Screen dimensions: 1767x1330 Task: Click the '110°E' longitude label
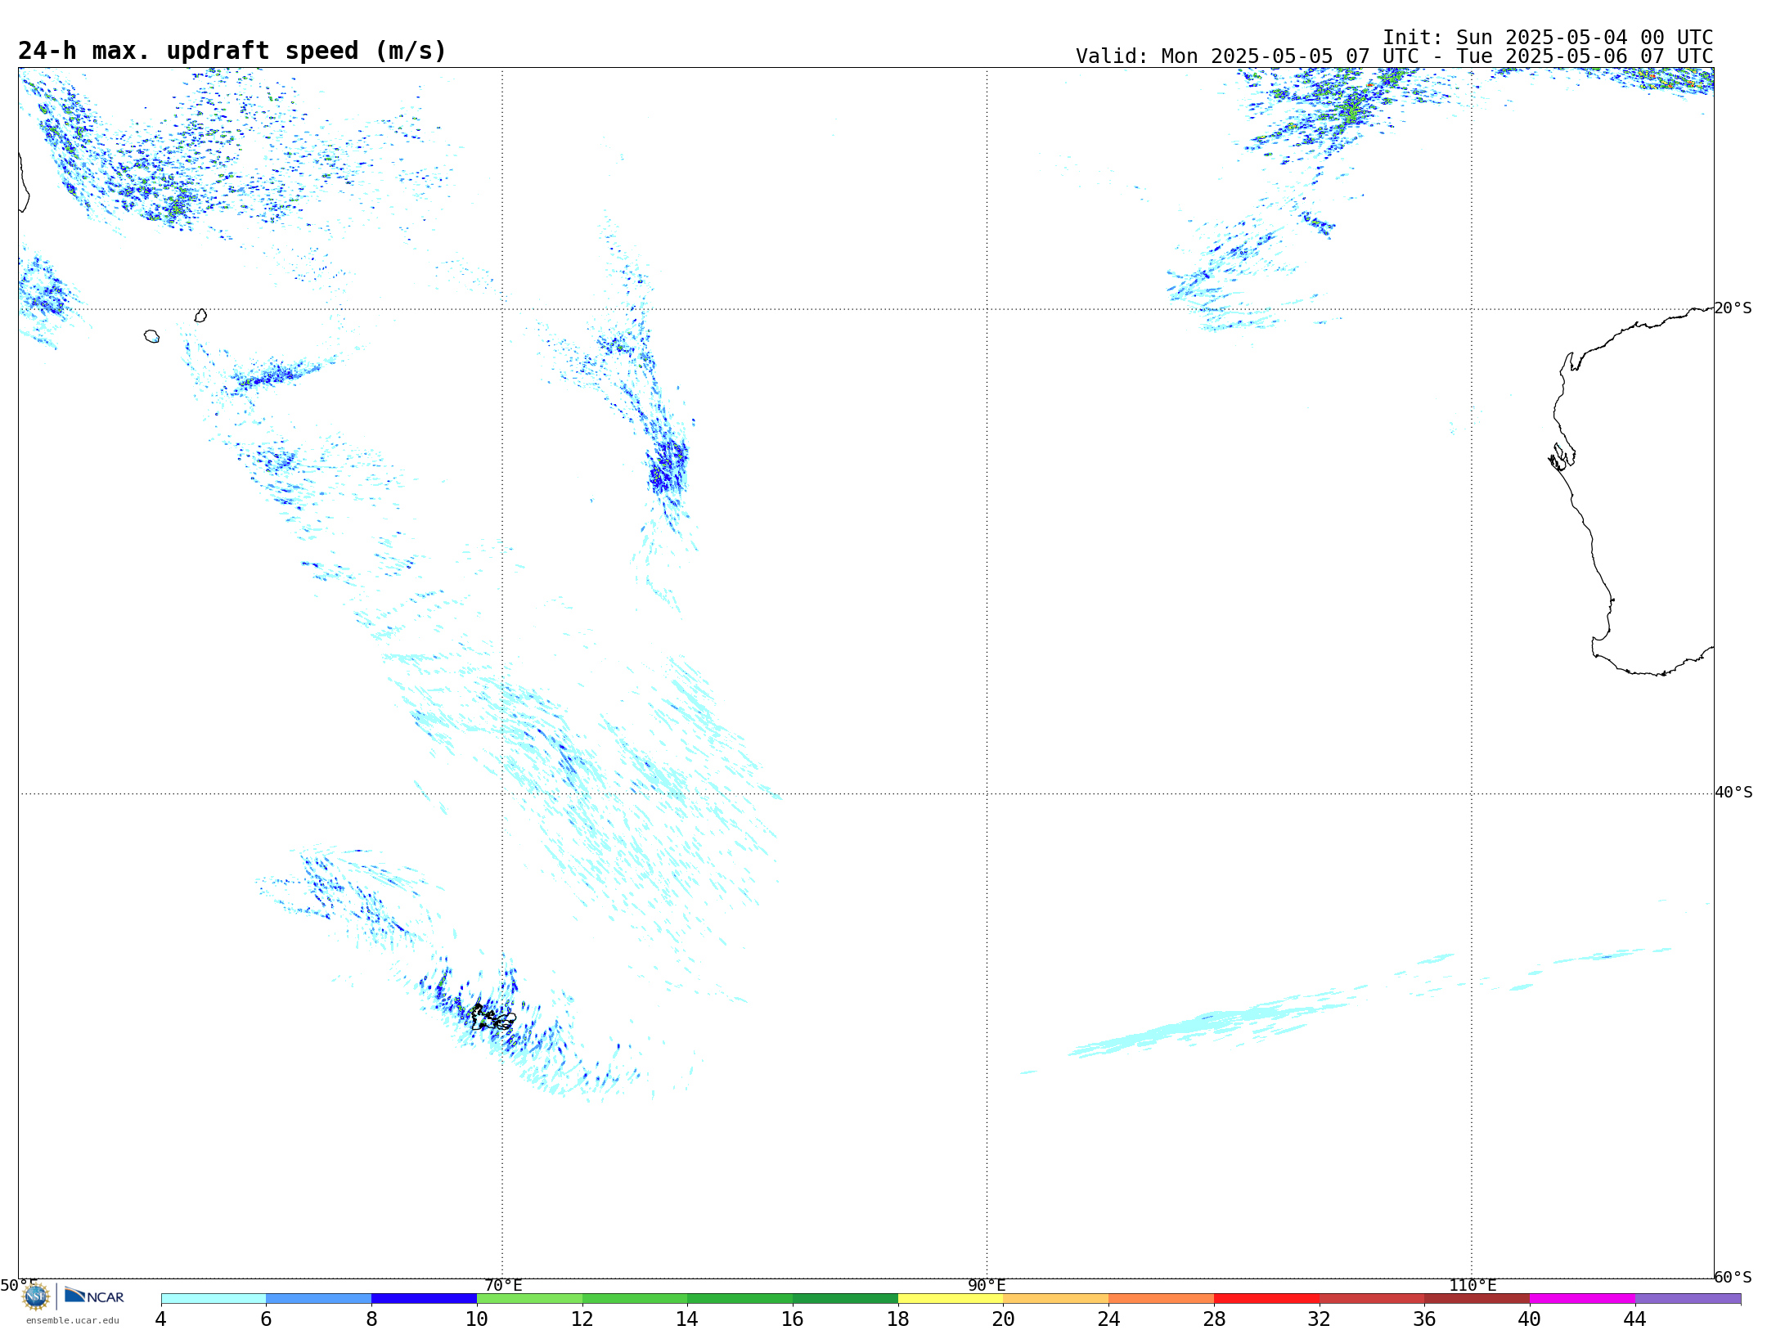coord(1472,1285)
